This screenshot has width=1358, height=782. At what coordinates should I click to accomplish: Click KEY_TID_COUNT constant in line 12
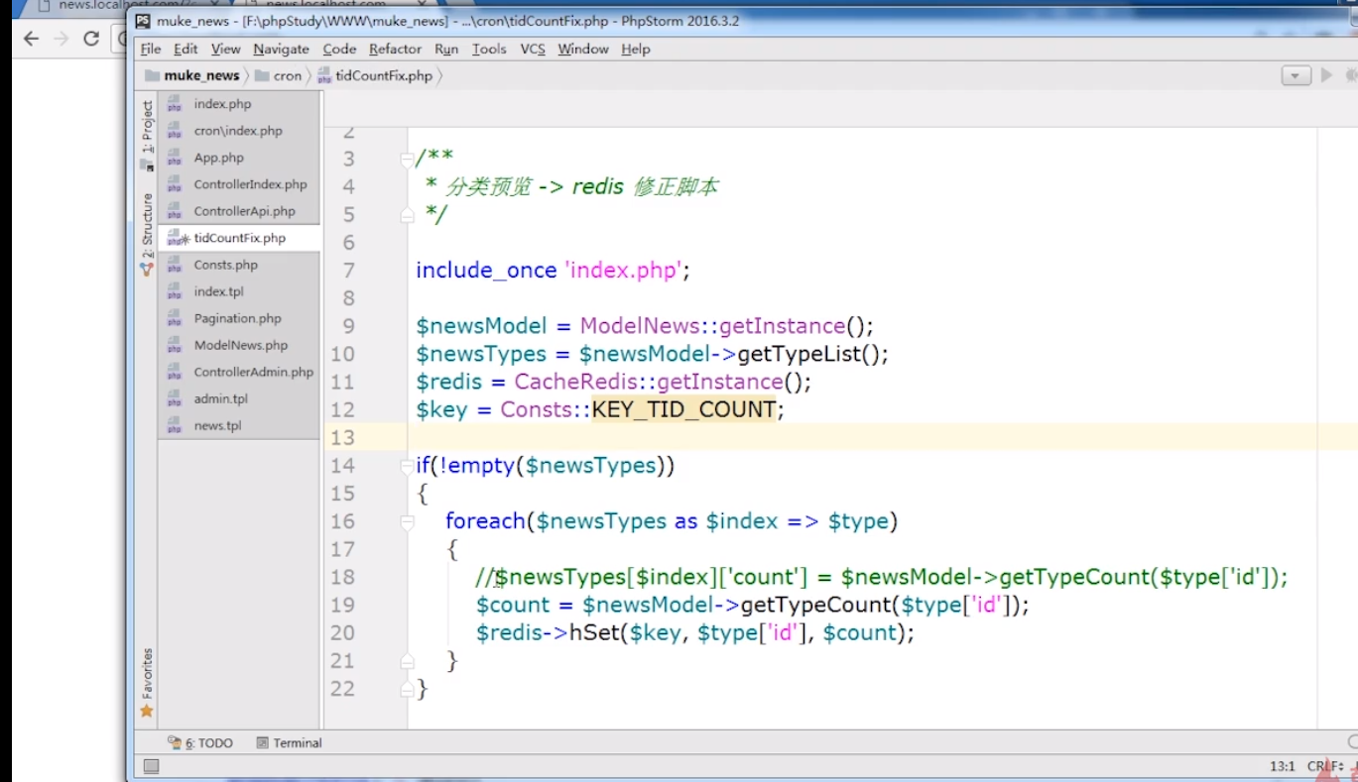(x=683, y=410)
